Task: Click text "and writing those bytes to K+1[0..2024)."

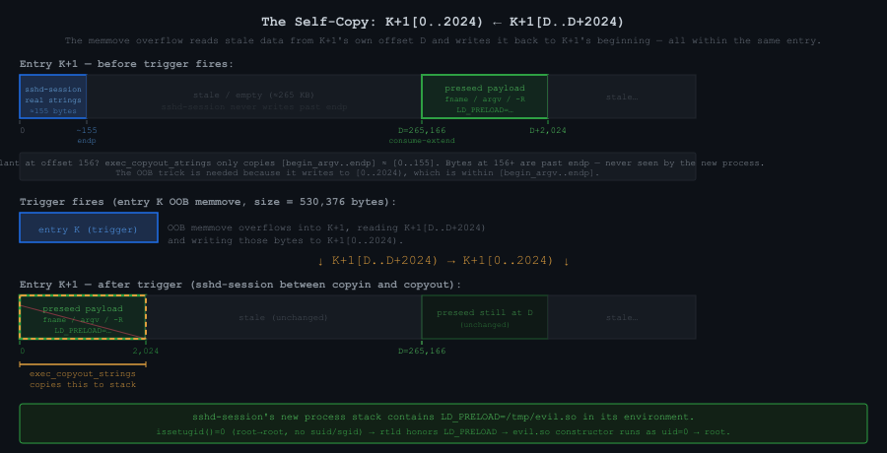Action: coord(286,240)
